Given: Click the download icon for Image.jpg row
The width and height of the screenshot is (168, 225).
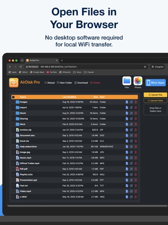Looking at the screenshot, I should tap(127, 152).
